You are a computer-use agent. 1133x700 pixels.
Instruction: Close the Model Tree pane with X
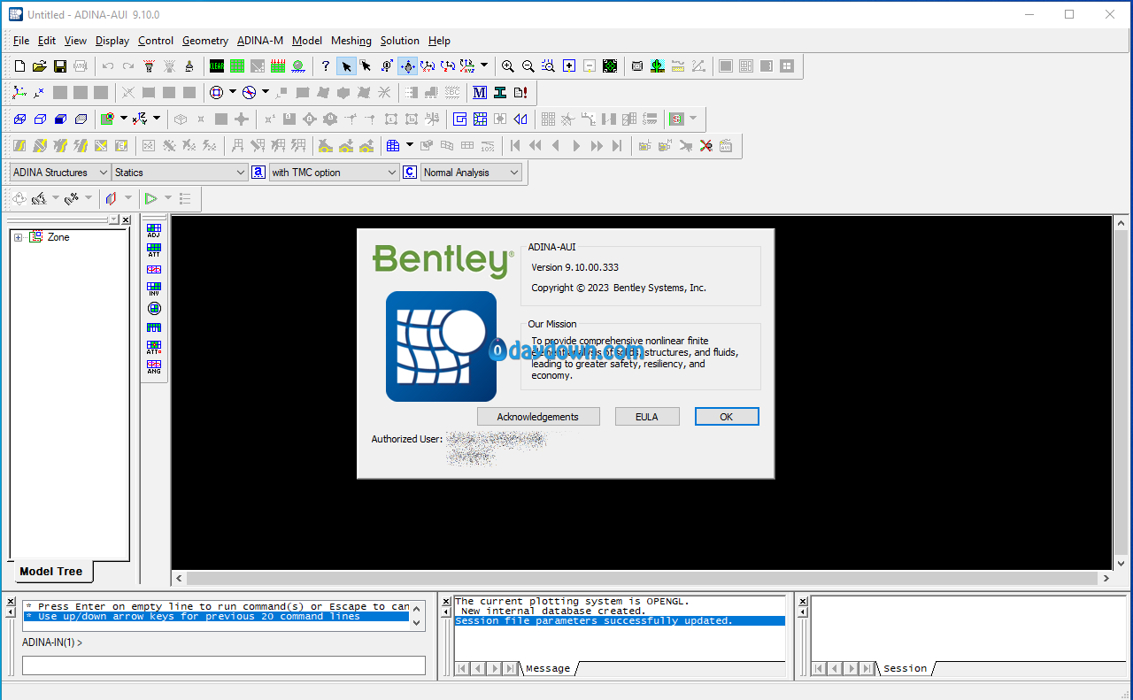[x=126, y=219]
